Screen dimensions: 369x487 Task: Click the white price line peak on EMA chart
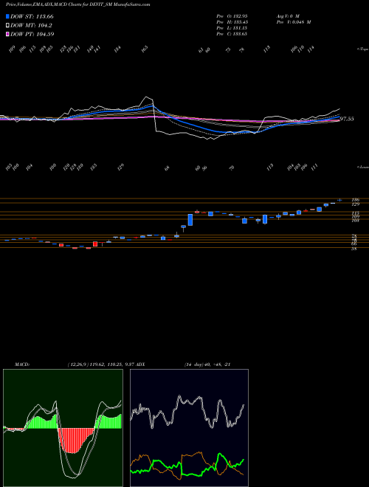pos(145,97)
